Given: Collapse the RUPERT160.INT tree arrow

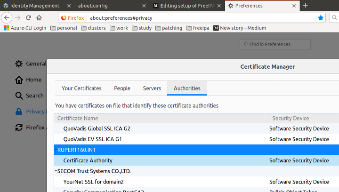Looking at the screenshot, I should 56,150.
